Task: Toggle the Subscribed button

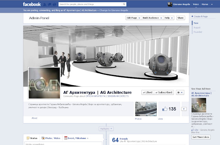Action: pyautogui.click(x=164, y=92)
